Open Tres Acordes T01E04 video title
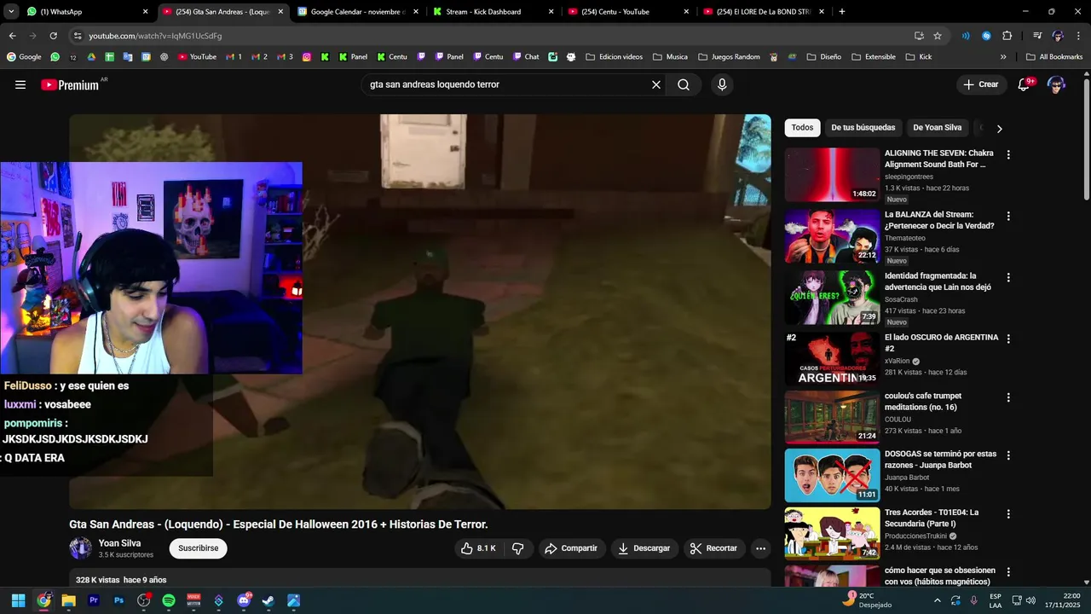 coord(932,518)
